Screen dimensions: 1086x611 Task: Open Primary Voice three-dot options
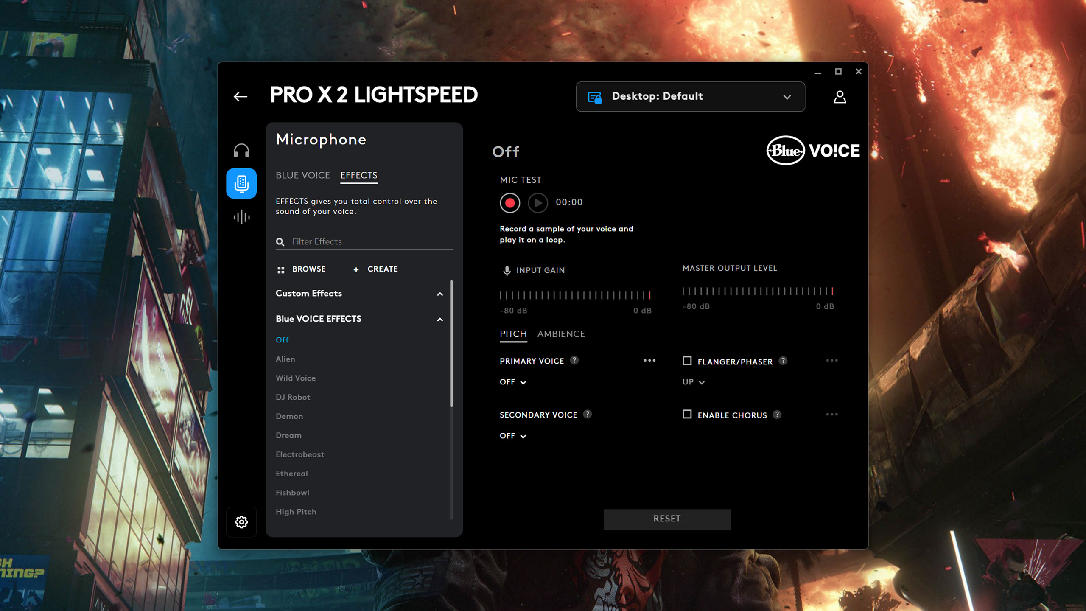tap(649, 361)
